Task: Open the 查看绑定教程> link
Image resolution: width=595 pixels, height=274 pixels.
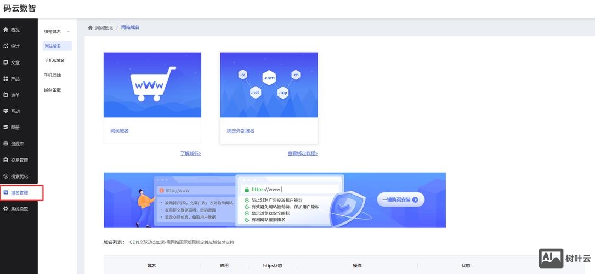Action: pos(302,153)
